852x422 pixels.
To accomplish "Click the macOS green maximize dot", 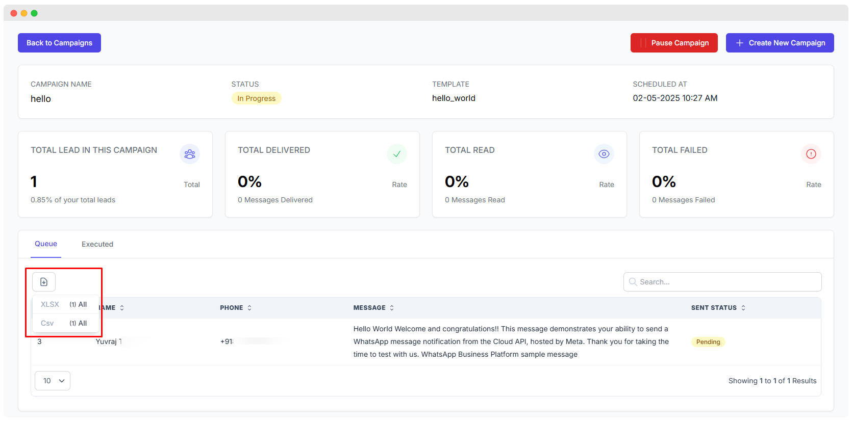I will pyautogui.click(x=34, y=13).
